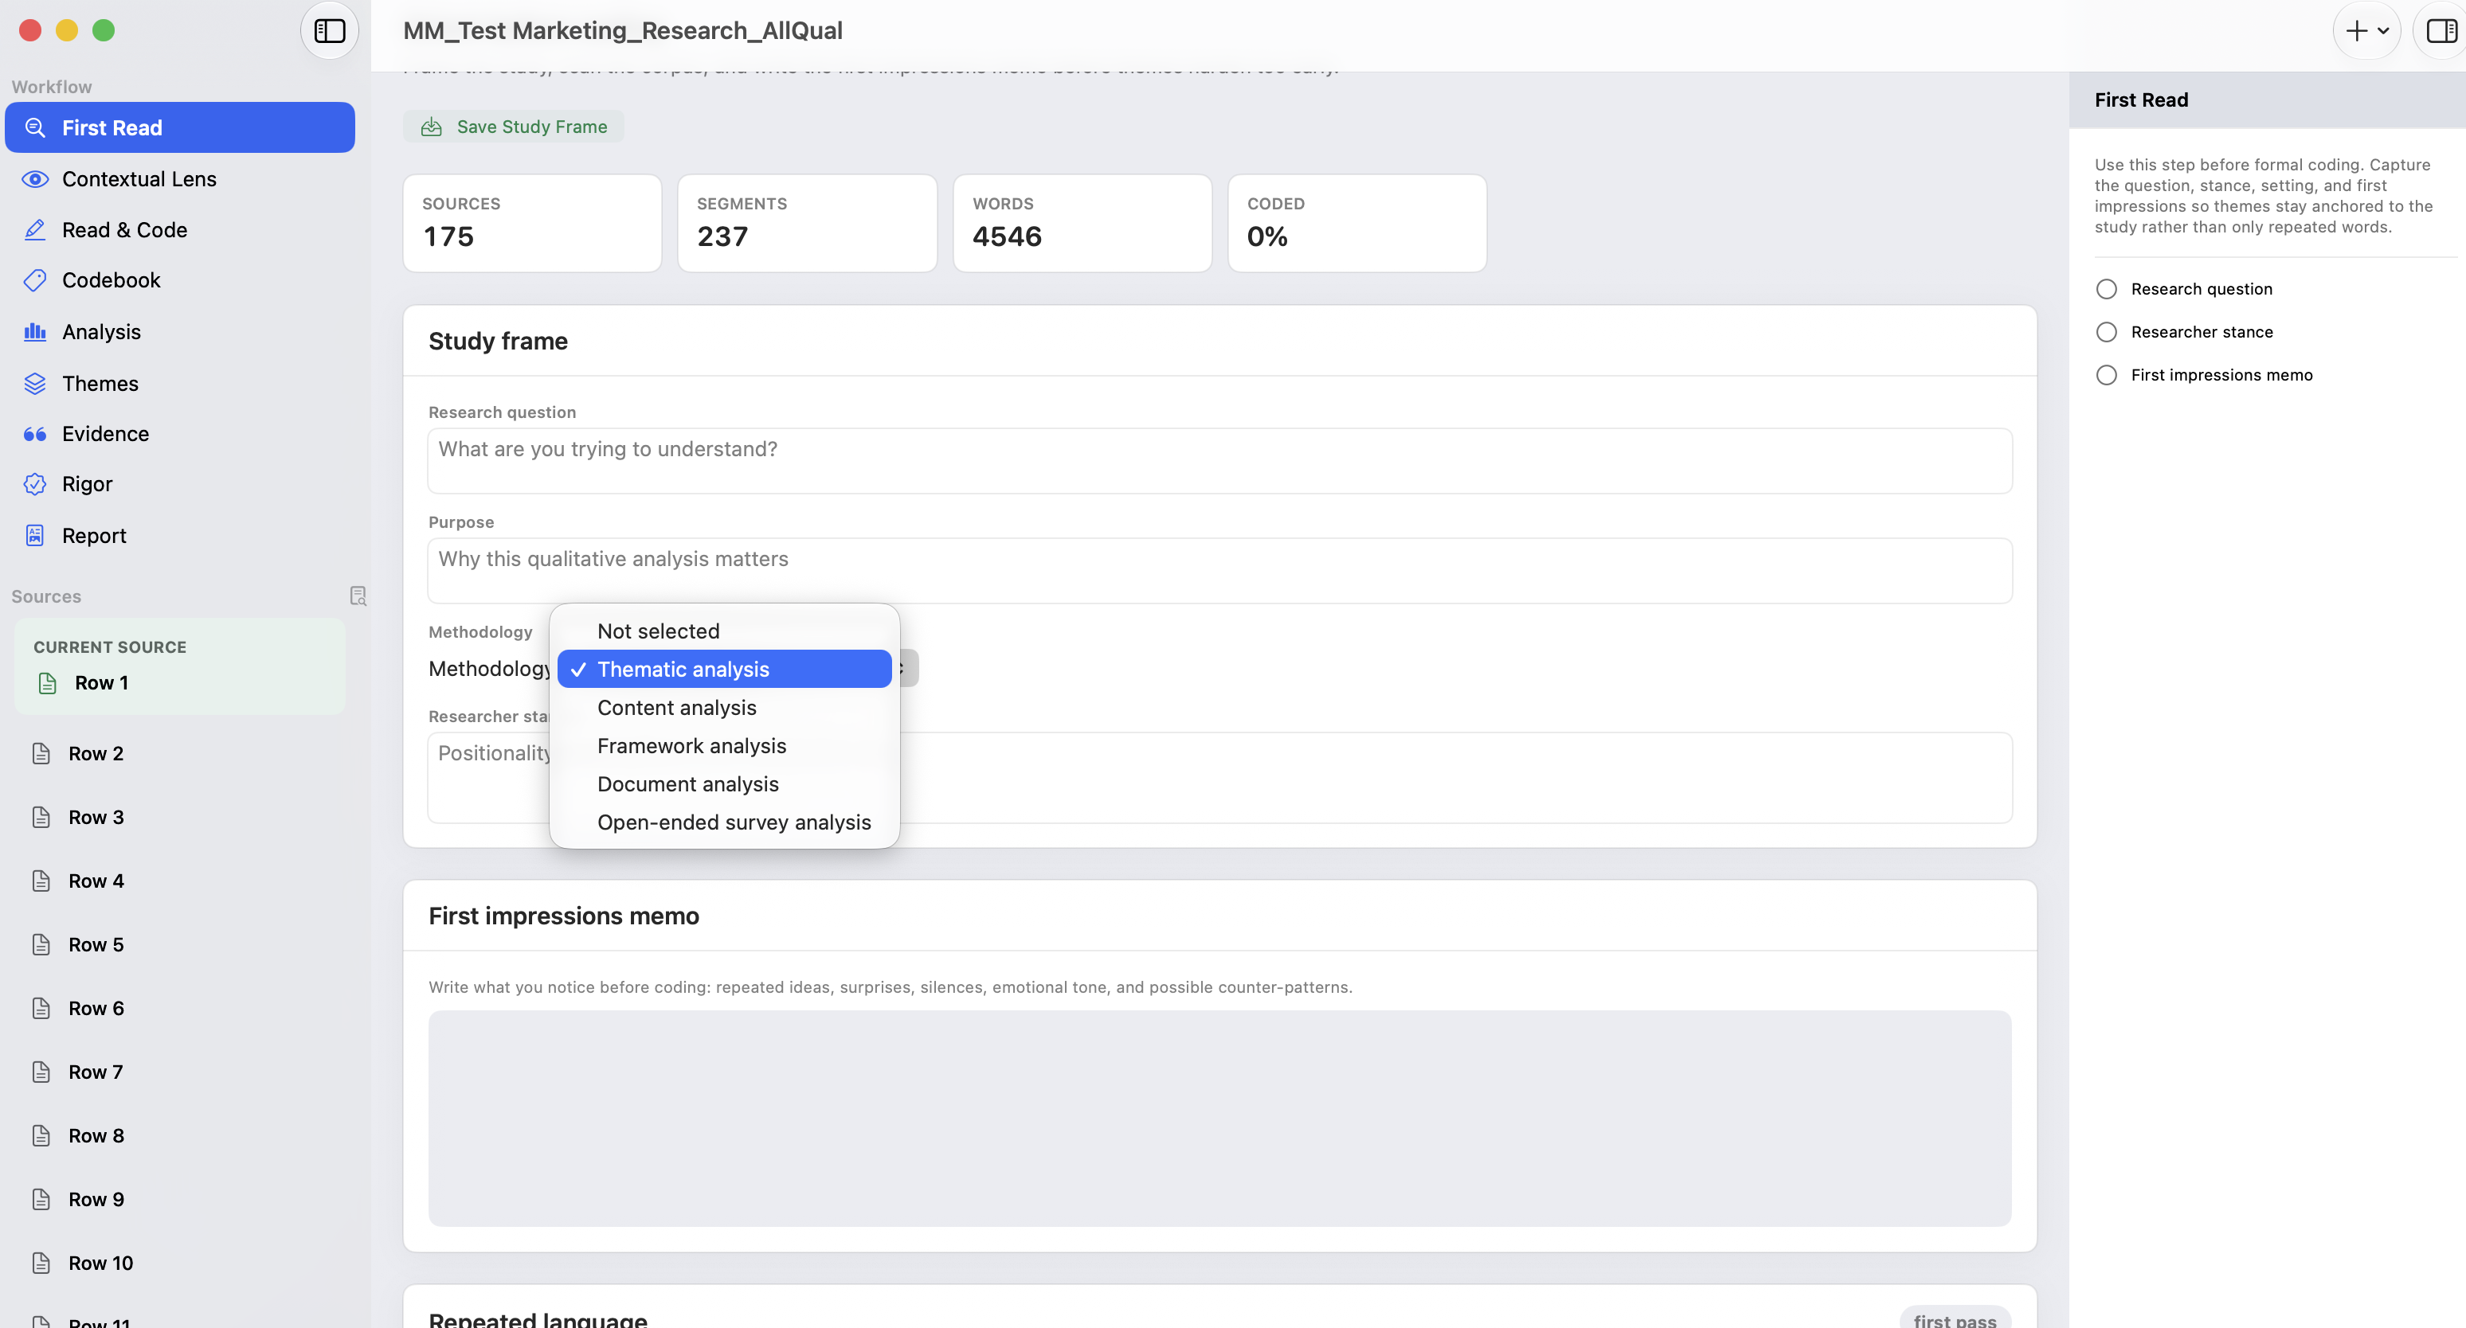Select Framework analysis option

click(x=725, y=746)
